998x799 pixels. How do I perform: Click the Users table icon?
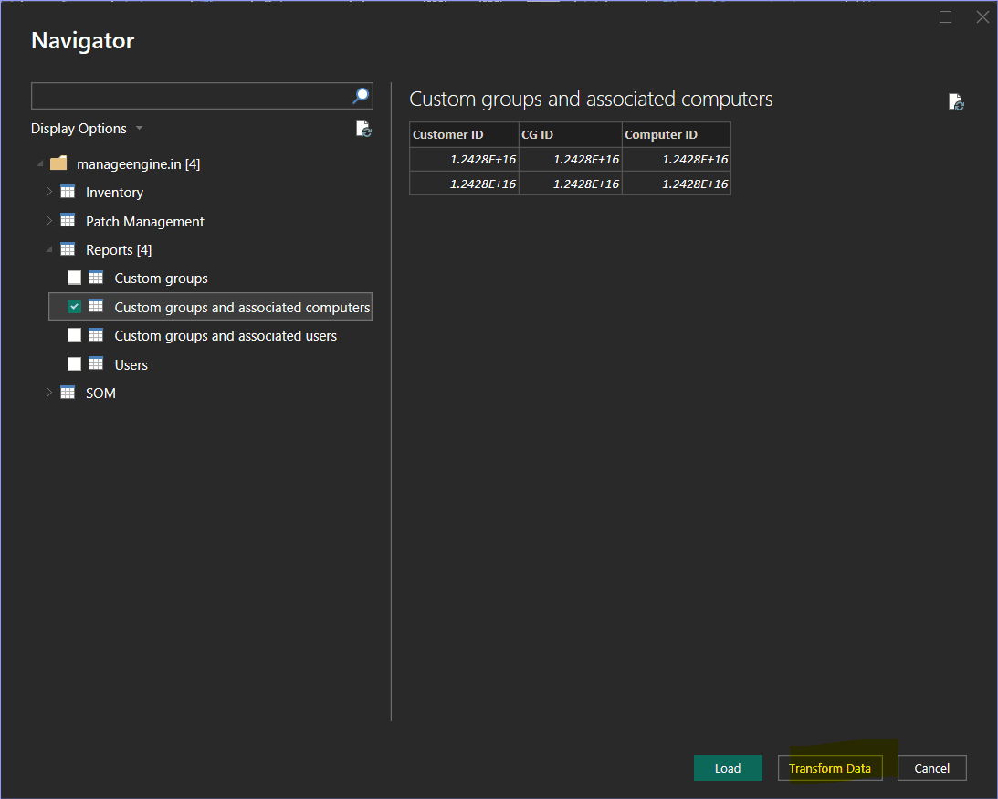click(96, 364)
